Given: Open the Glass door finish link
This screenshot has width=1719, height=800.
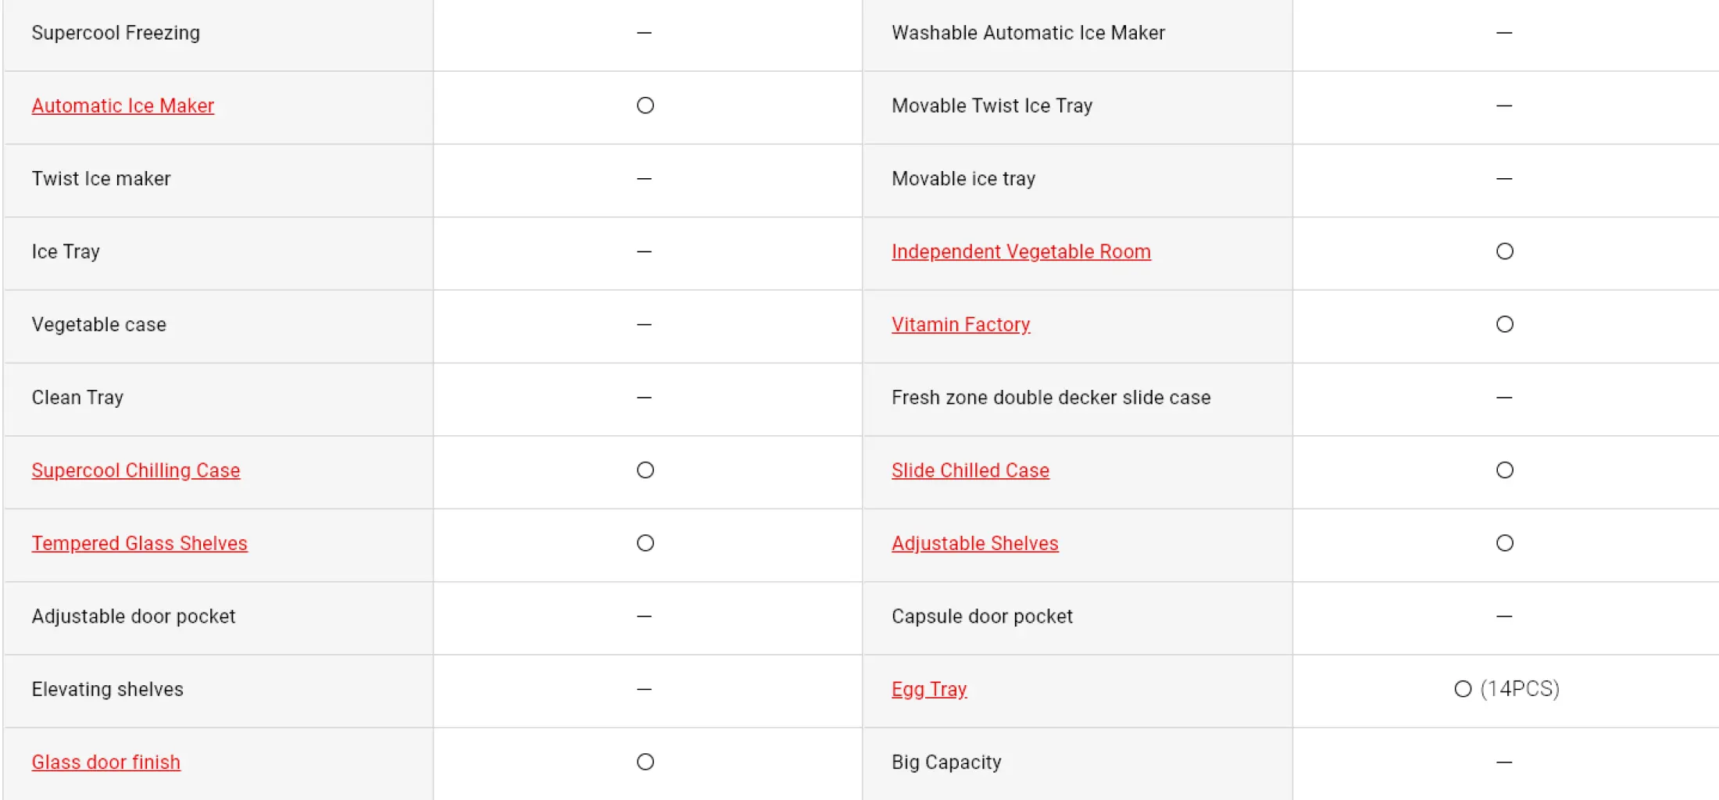Looking at the screenshot, I should point(105,762).
